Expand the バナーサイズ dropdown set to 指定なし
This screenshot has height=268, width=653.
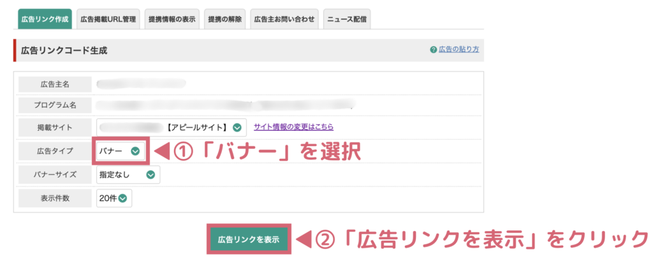128,174
